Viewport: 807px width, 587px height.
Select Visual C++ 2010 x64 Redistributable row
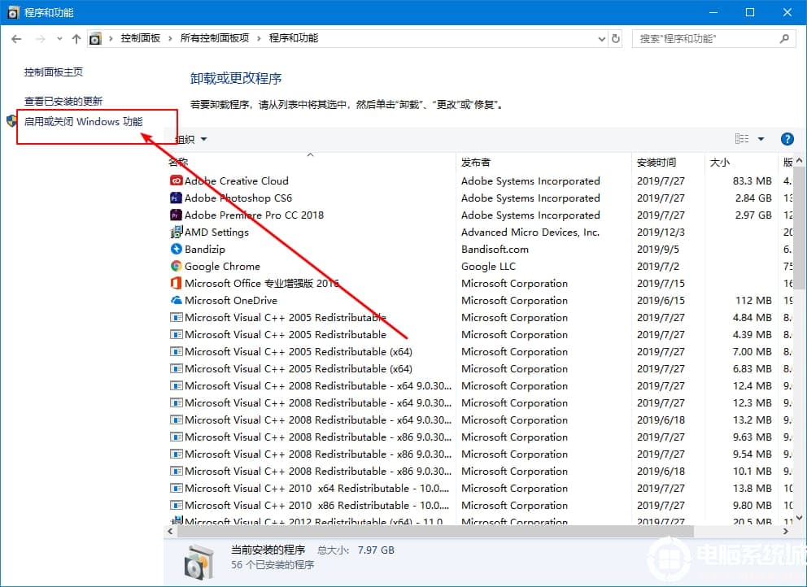point(480,488)
